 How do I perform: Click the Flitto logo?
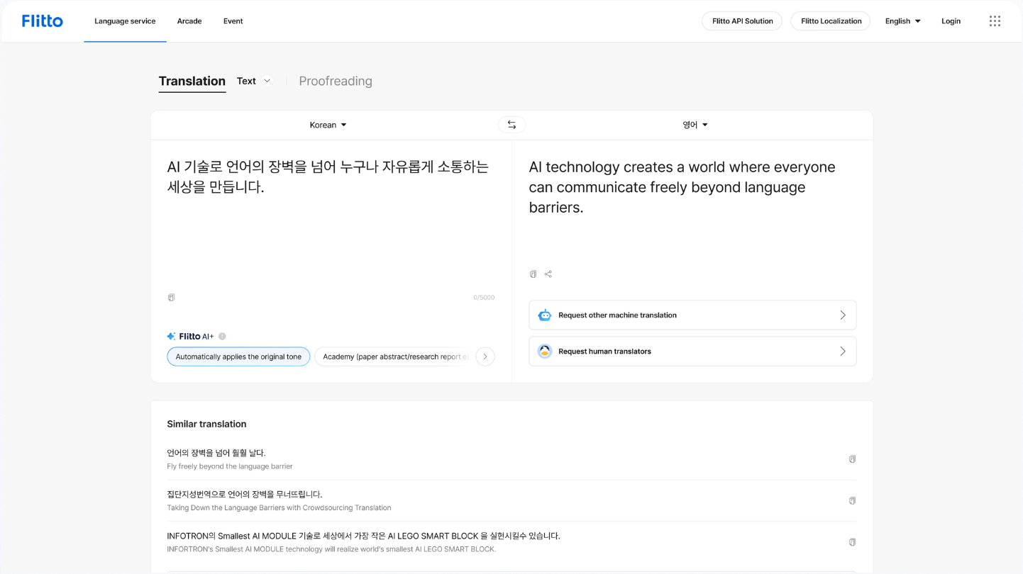click(43, 21)
